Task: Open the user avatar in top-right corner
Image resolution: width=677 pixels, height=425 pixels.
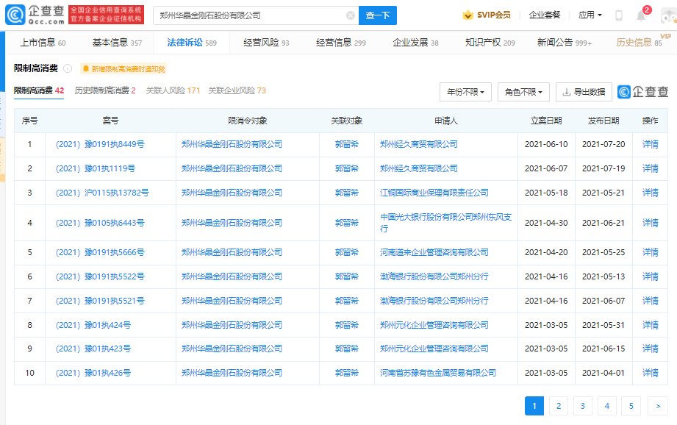Action: [x=669, y=15]
